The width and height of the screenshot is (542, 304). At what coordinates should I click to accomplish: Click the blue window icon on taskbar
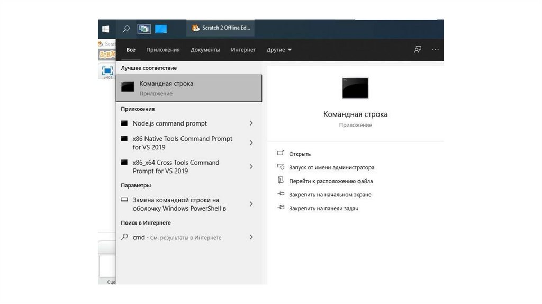click(161, 29)
